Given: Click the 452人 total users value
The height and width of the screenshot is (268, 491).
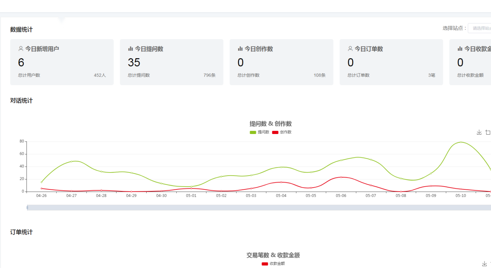Looking at the screenshot, I should tap(100, 75).
